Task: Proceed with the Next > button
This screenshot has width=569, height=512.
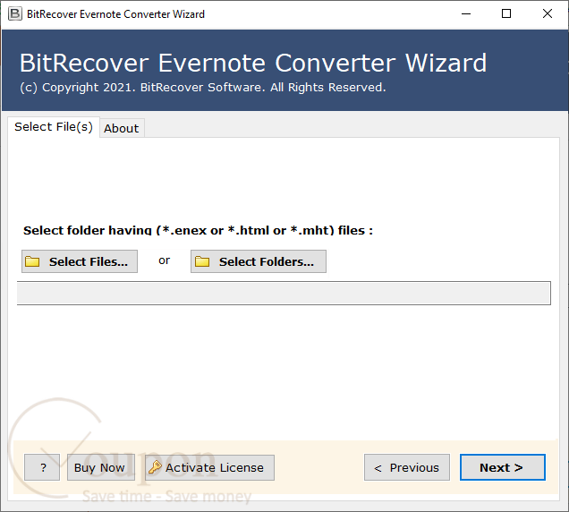Action: click(503, 467)
